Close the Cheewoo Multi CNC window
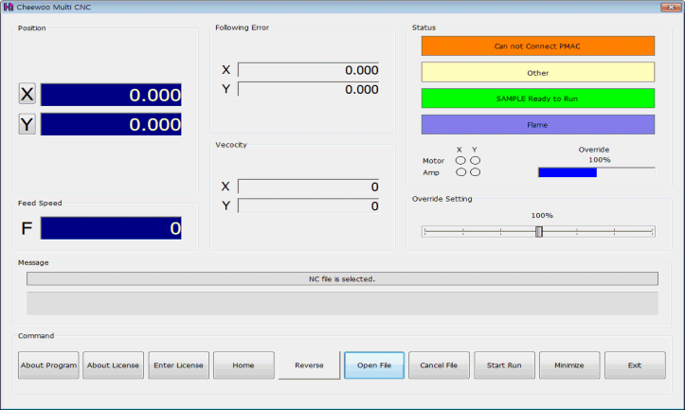The height and width of the screenshot is (410, 685). 671,7
